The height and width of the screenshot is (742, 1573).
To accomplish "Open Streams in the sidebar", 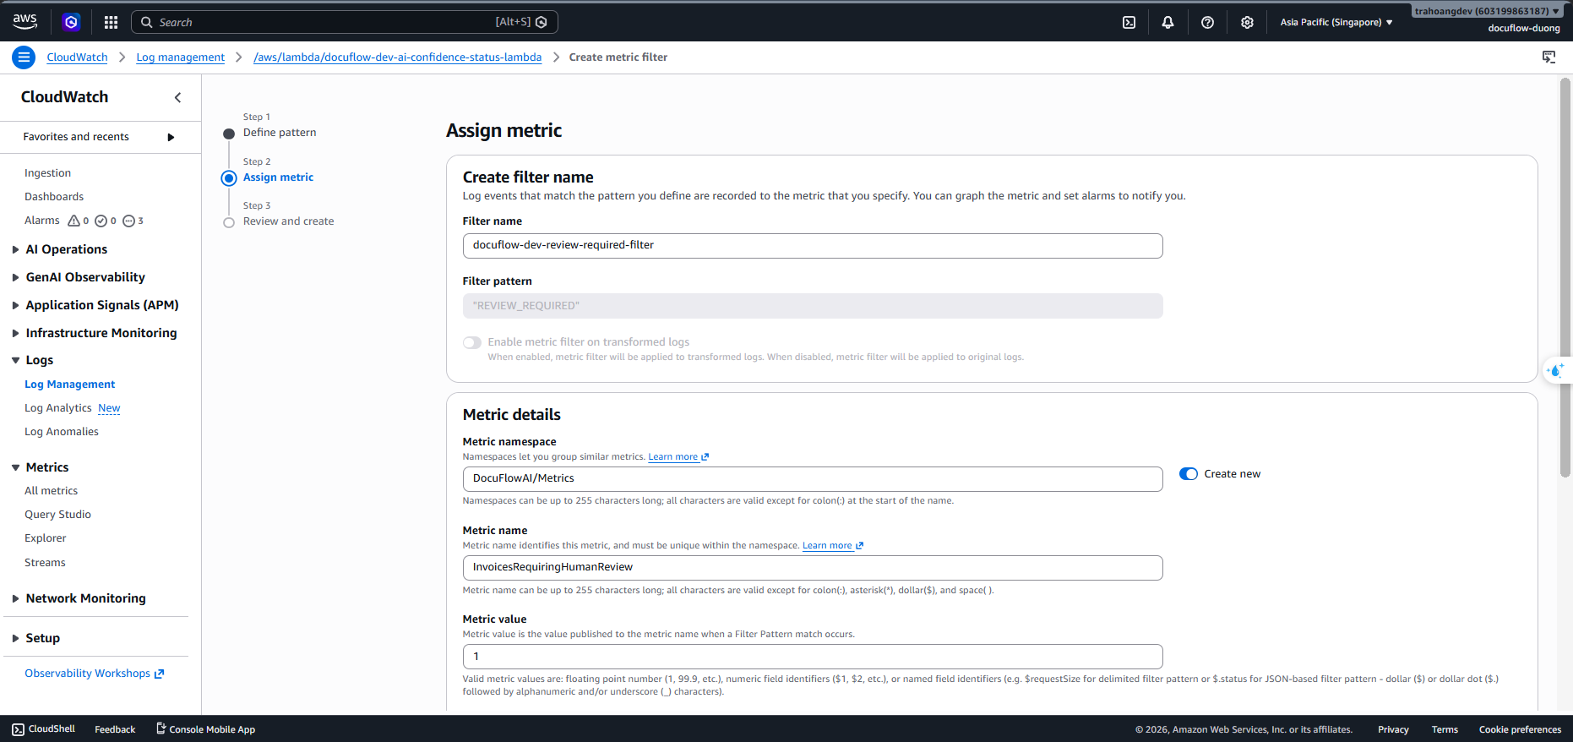I will (45, 563).
